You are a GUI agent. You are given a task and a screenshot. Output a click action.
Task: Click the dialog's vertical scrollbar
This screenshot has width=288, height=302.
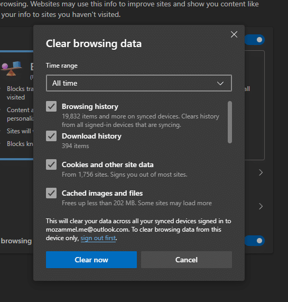tap(230, 122)
